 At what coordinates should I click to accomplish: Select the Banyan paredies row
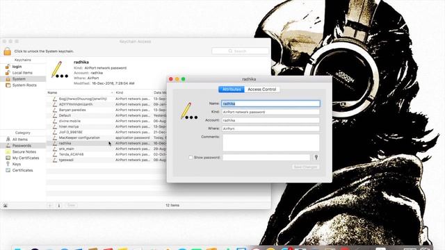106,110
